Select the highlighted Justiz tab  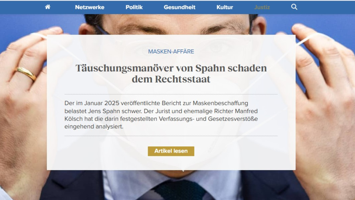pyautogui.click(x=262, y=7)
